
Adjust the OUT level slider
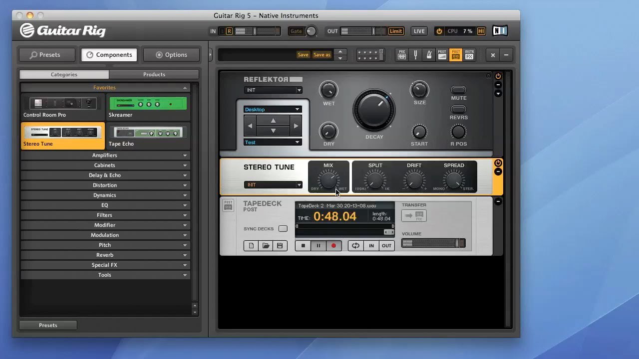[363, 31]
